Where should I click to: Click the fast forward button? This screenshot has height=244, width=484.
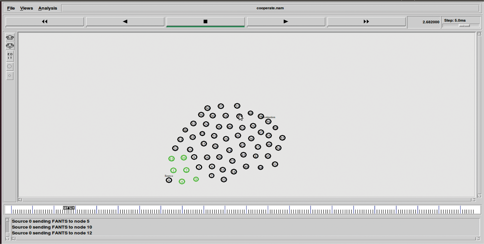tap(366, 21)
